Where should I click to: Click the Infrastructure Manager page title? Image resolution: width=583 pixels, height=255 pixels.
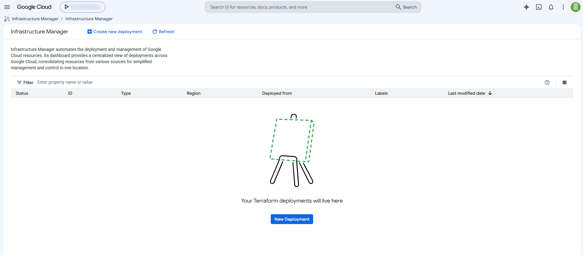[40, 32]
